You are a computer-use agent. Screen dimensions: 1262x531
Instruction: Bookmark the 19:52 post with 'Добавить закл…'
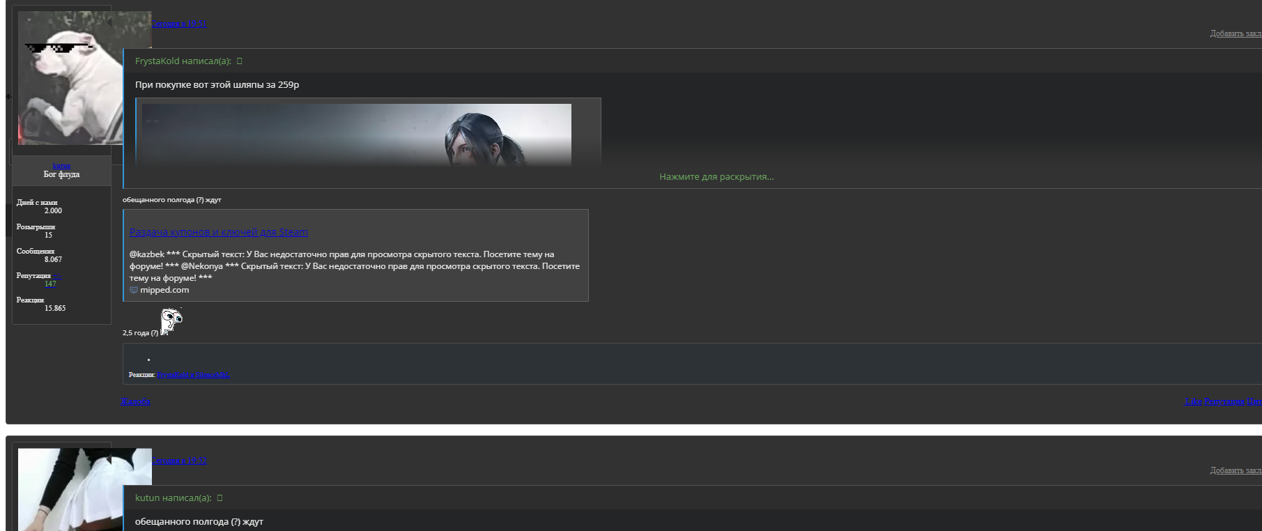point(1236,470)
